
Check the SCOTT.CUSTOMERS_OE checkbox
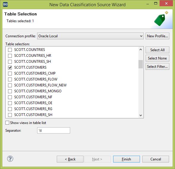pos(10,103)
